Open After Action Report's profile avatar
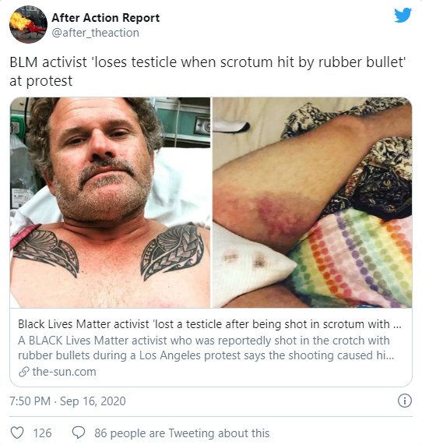The width and height of the screenshot is (422, 445). click(28, 25)
